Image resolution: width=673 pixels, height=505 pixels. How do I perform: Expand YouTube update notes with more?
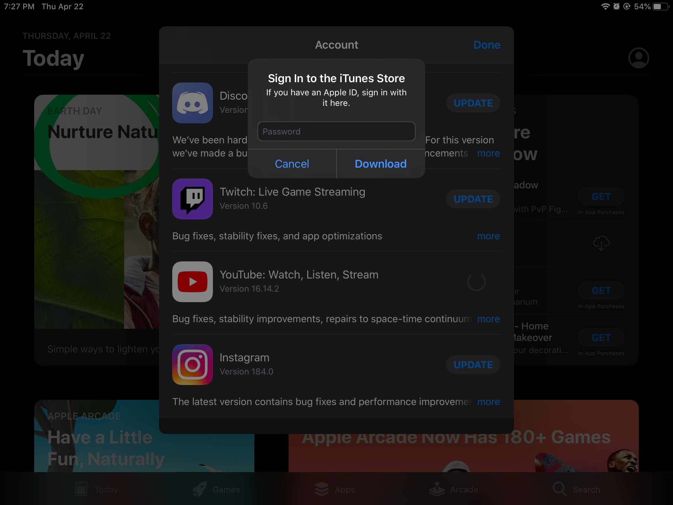pos(488,319)
